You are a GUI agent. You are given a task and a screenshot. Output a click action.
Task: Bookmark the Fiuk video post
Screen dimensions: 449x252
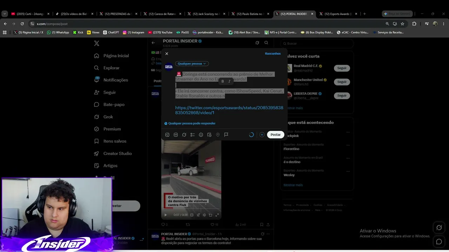[x=262, y=225]
